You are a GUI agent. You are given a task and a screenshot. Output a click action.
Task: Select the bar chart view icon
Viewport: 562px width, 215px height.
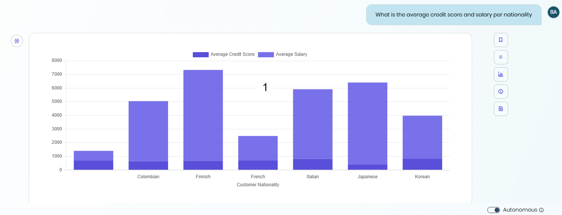point(501,74)
